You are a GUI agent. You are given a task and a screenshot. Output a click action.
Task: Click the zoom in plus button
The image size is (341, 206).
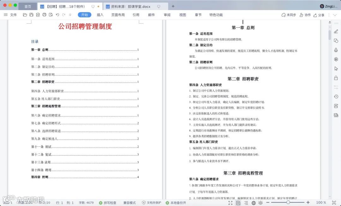308,203
